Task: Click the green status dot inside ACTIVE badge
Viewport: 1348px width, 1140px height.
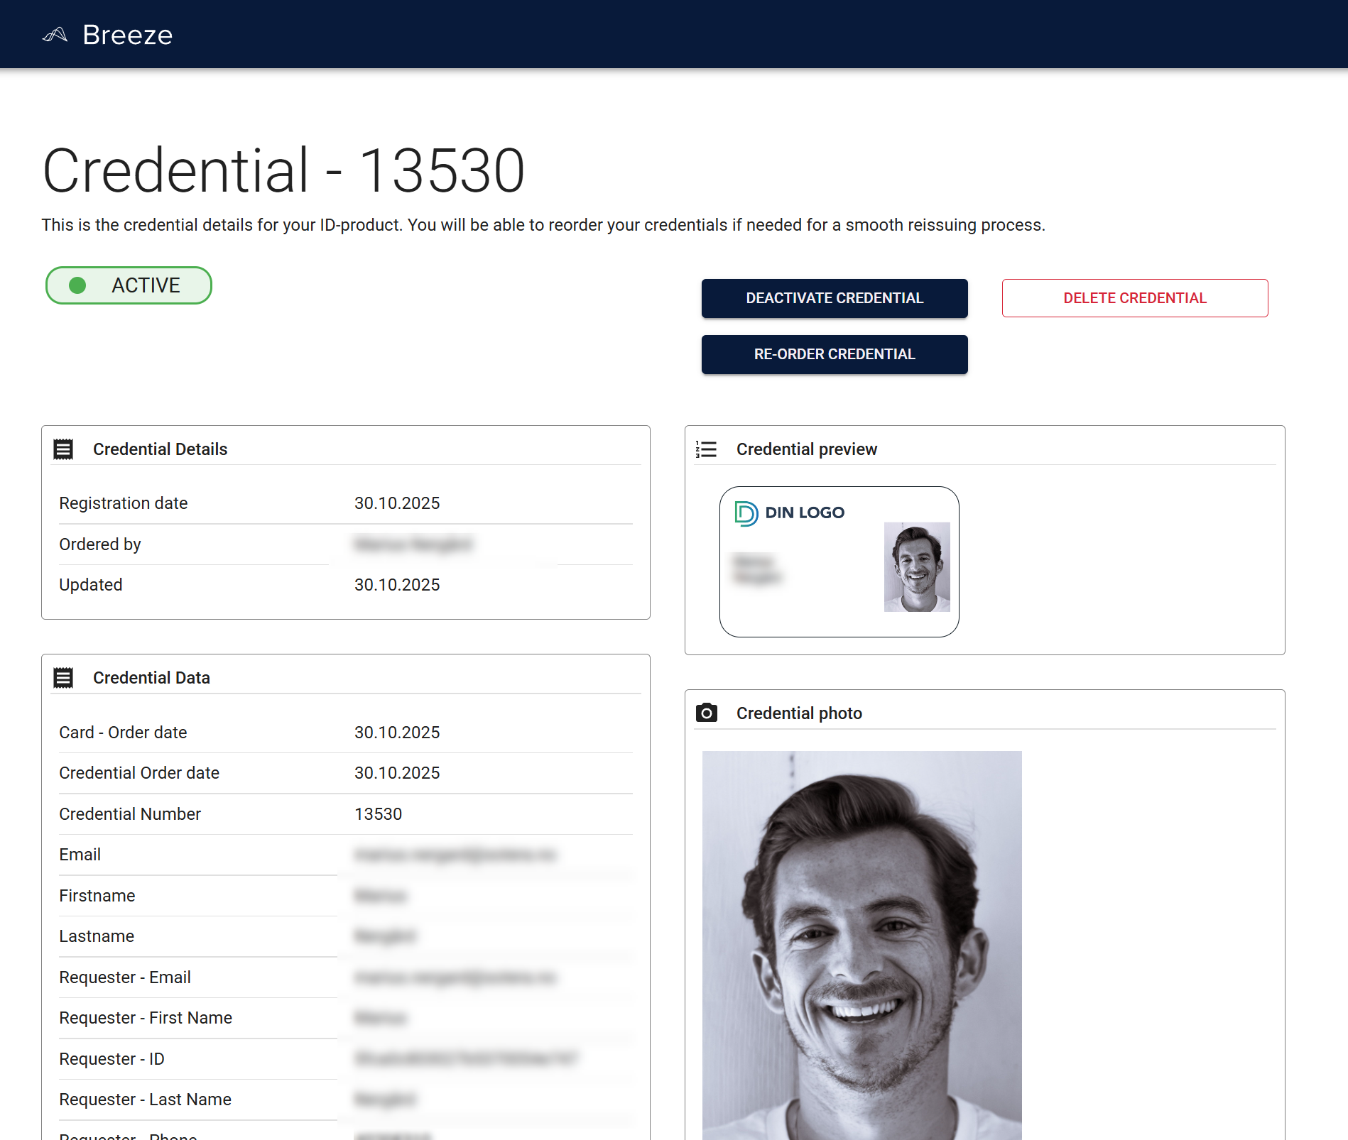Action: pos(77,285)
